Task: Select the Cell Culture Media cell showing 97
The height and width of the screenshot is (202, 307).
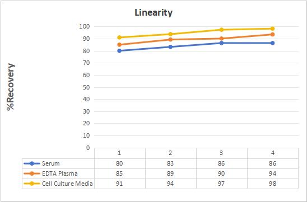Action: [x=221, y=184]
